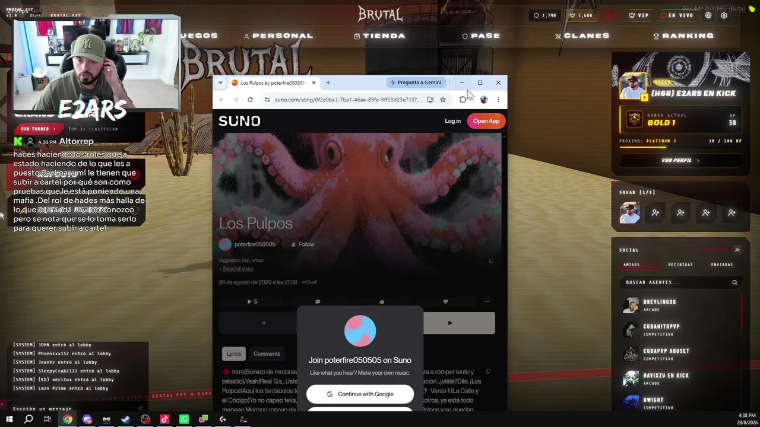Click the Buscar Agentes search field
The width and height of the screenshot is (760, 427).
[680, 282]
